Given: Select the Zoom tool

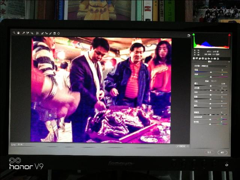Looking at the screenshot, I should click(x=14, y=33).
